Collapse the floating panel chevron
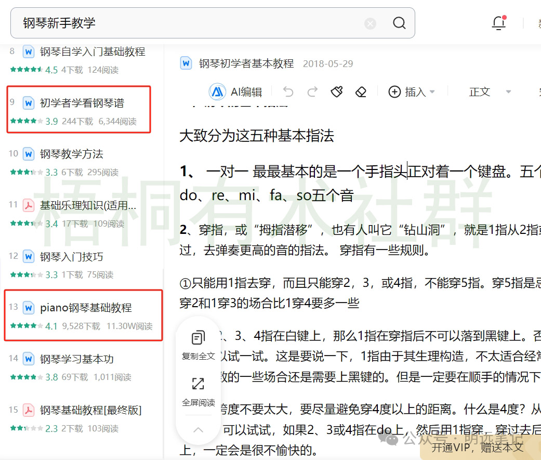The width and height of the screenshot is (541, 460). (198, 429)
